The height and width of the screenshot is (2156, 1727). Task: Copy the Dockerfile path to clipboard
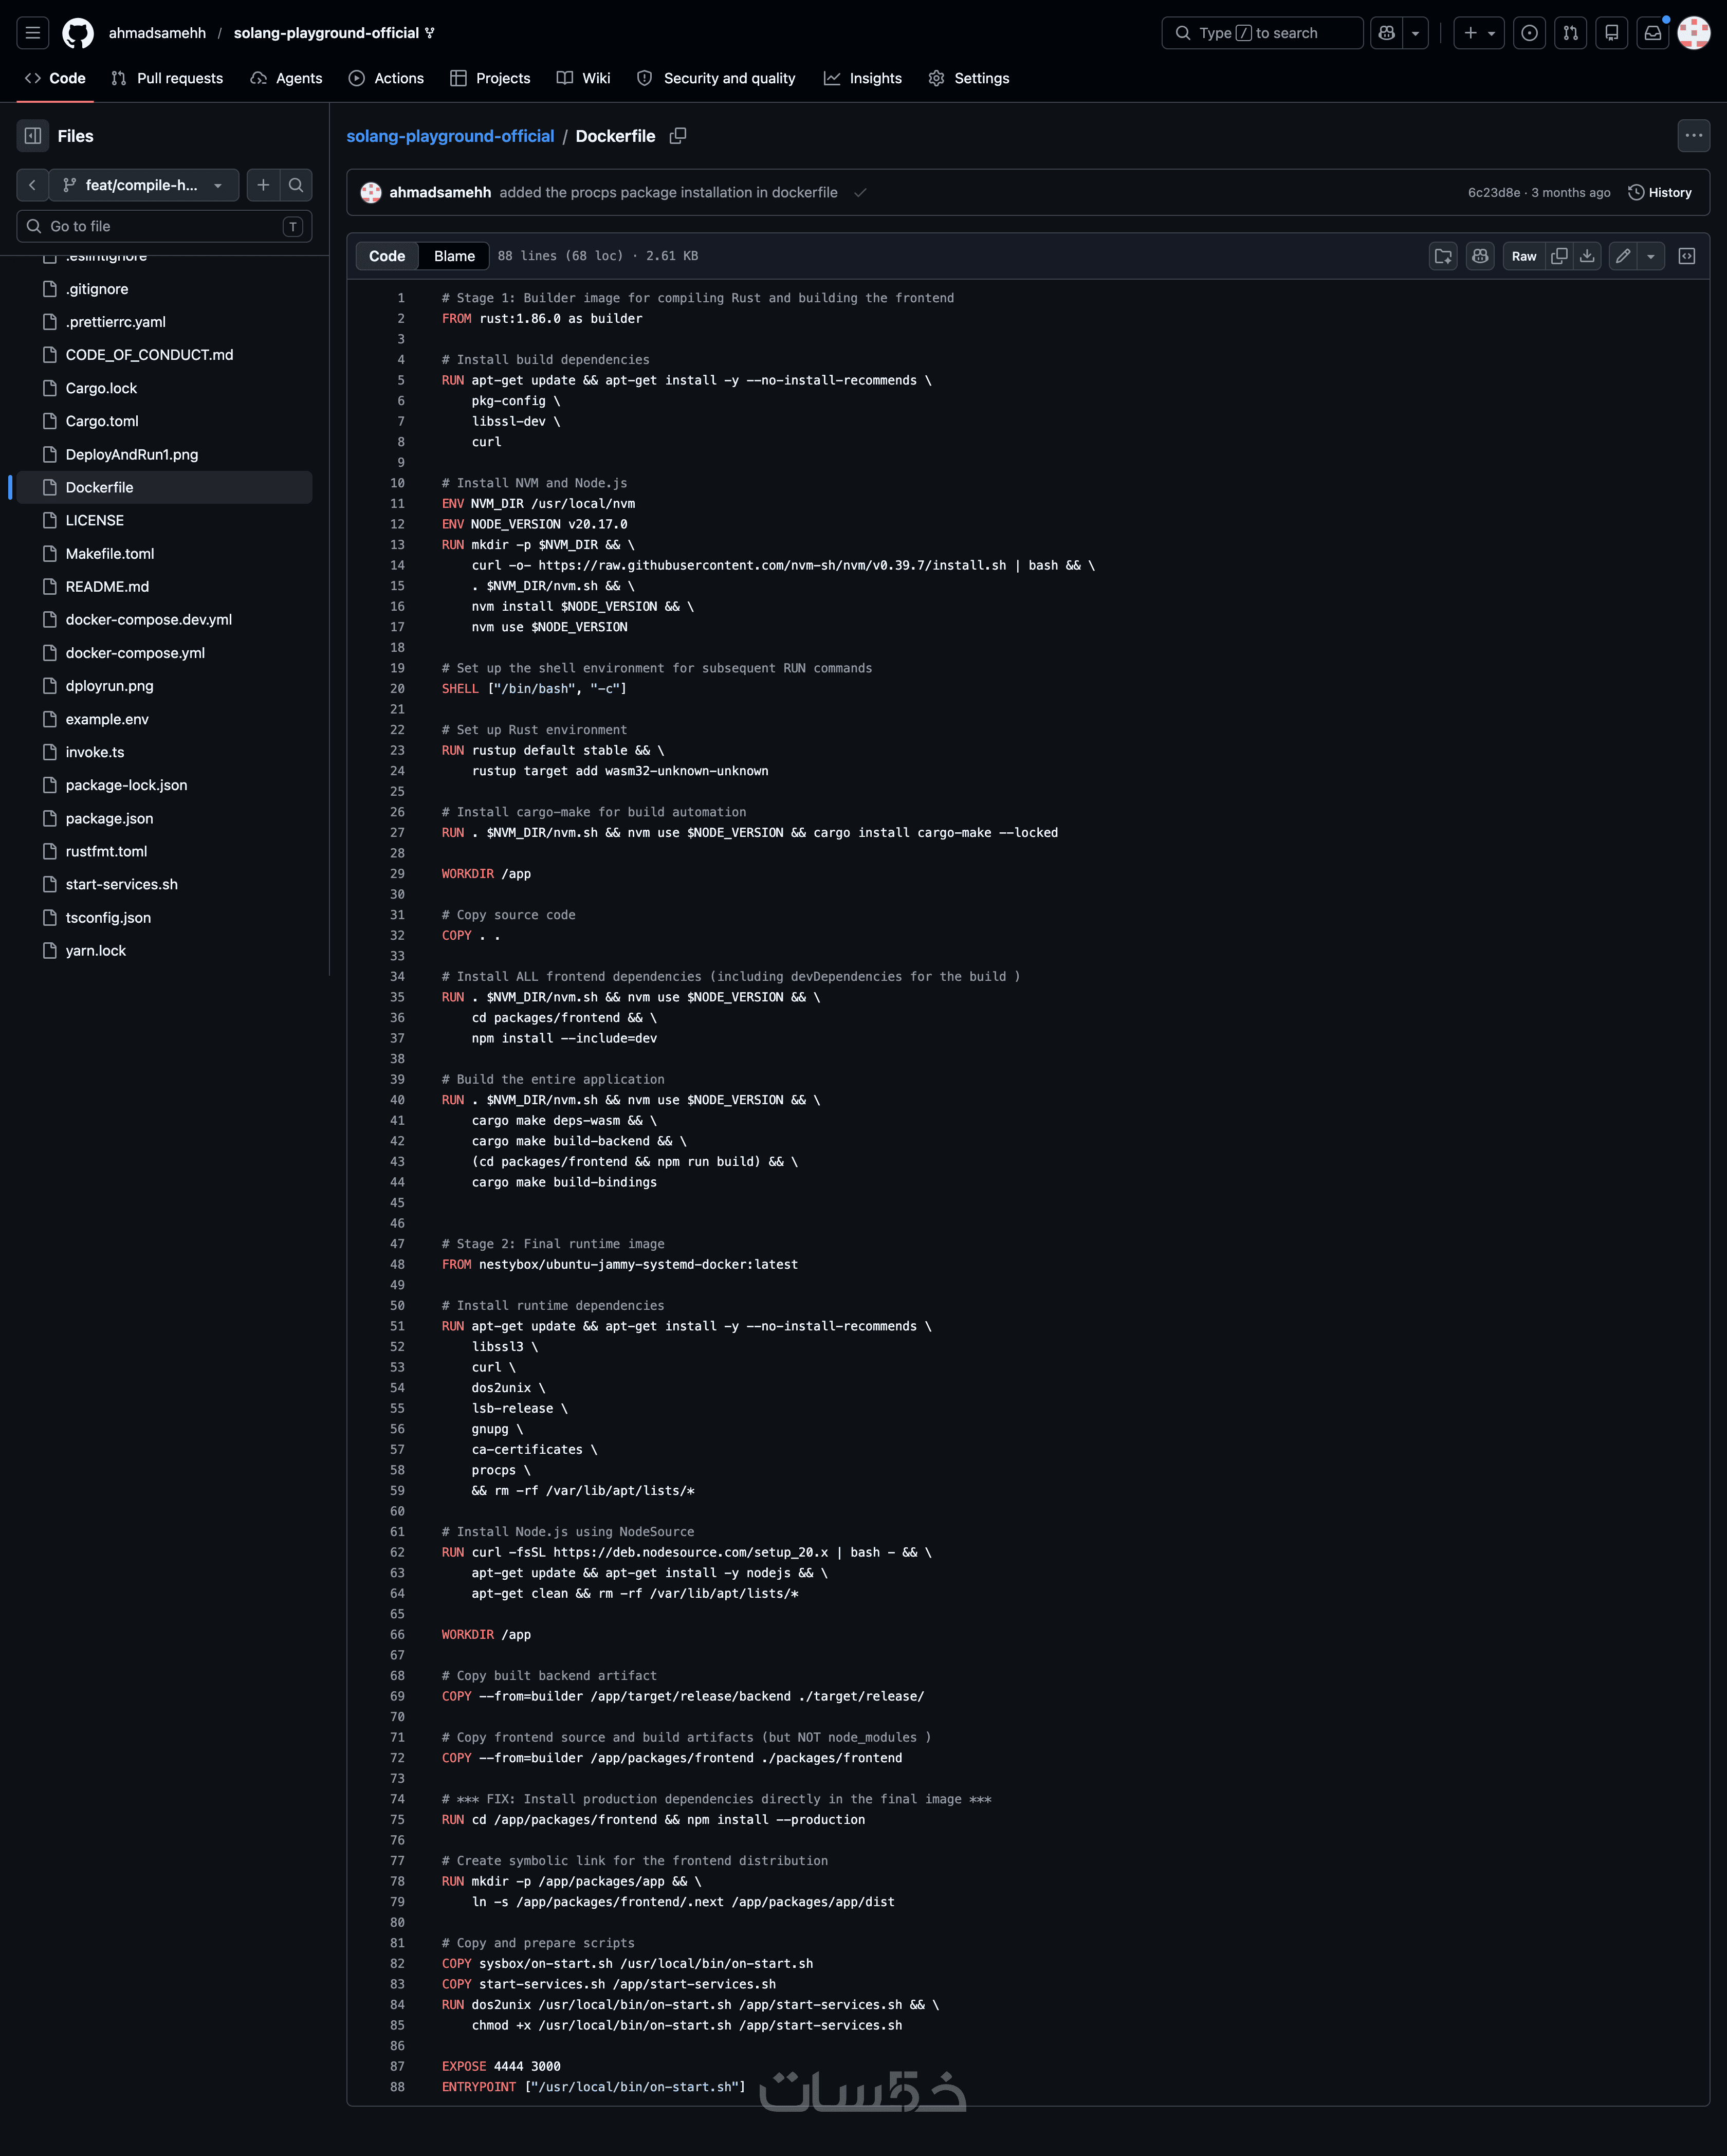click(678, 136)
